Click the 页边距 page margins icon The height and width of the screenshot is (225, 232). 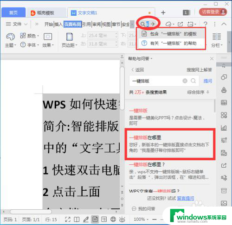[x=70, y=37]
